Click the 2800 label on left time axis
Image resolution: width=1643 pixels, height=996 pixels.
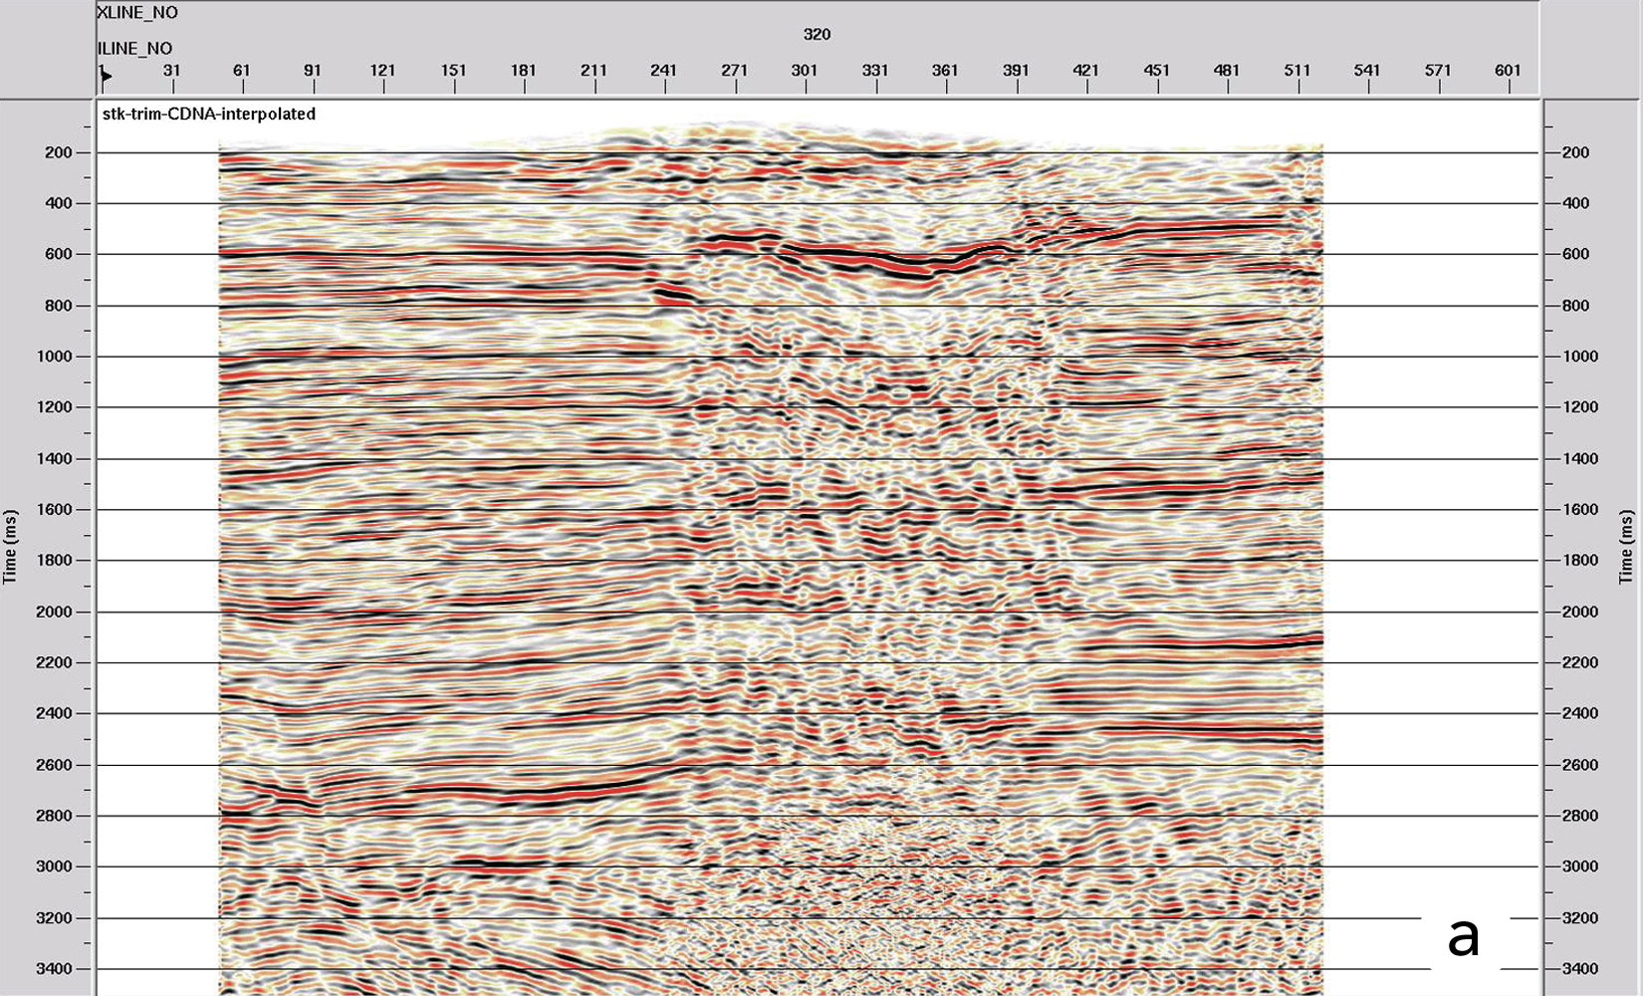click(55, 816)
